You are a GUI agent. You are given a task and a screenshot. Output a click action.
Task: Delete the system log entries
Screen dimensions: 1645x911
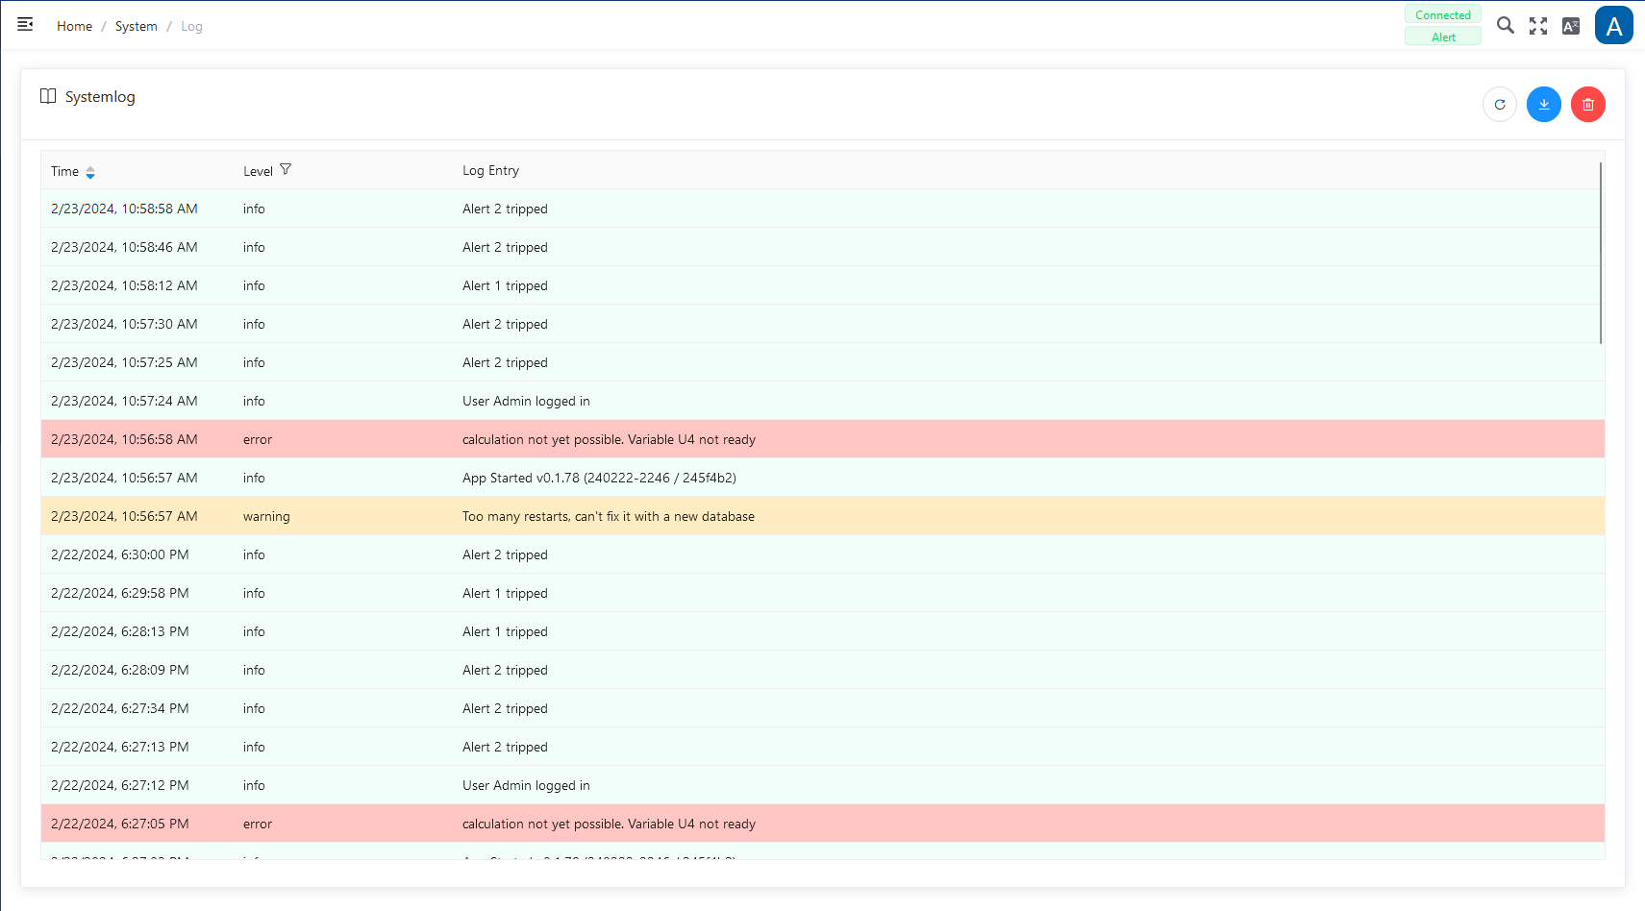point(1588,105)
